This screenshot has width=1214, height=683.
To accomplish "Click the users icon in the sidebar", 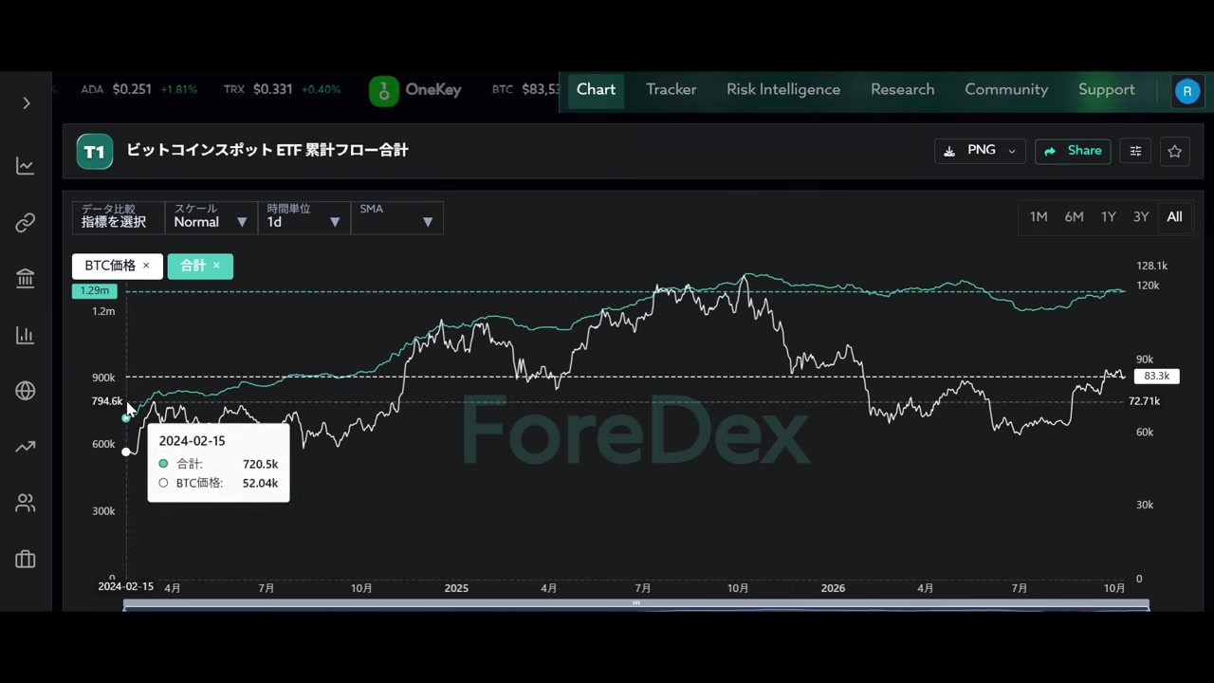I will click(x=26, y=504).
